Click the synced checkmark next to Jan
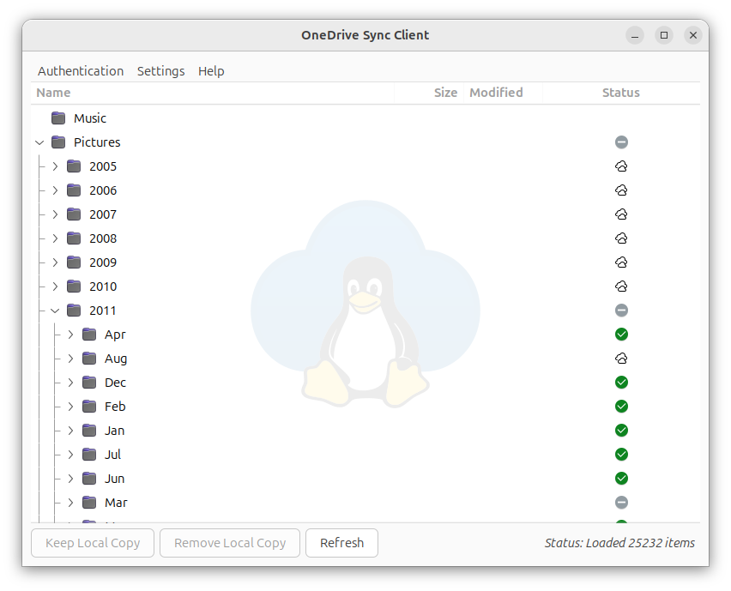This screenshot has height=591, width=731. [621, 431]
